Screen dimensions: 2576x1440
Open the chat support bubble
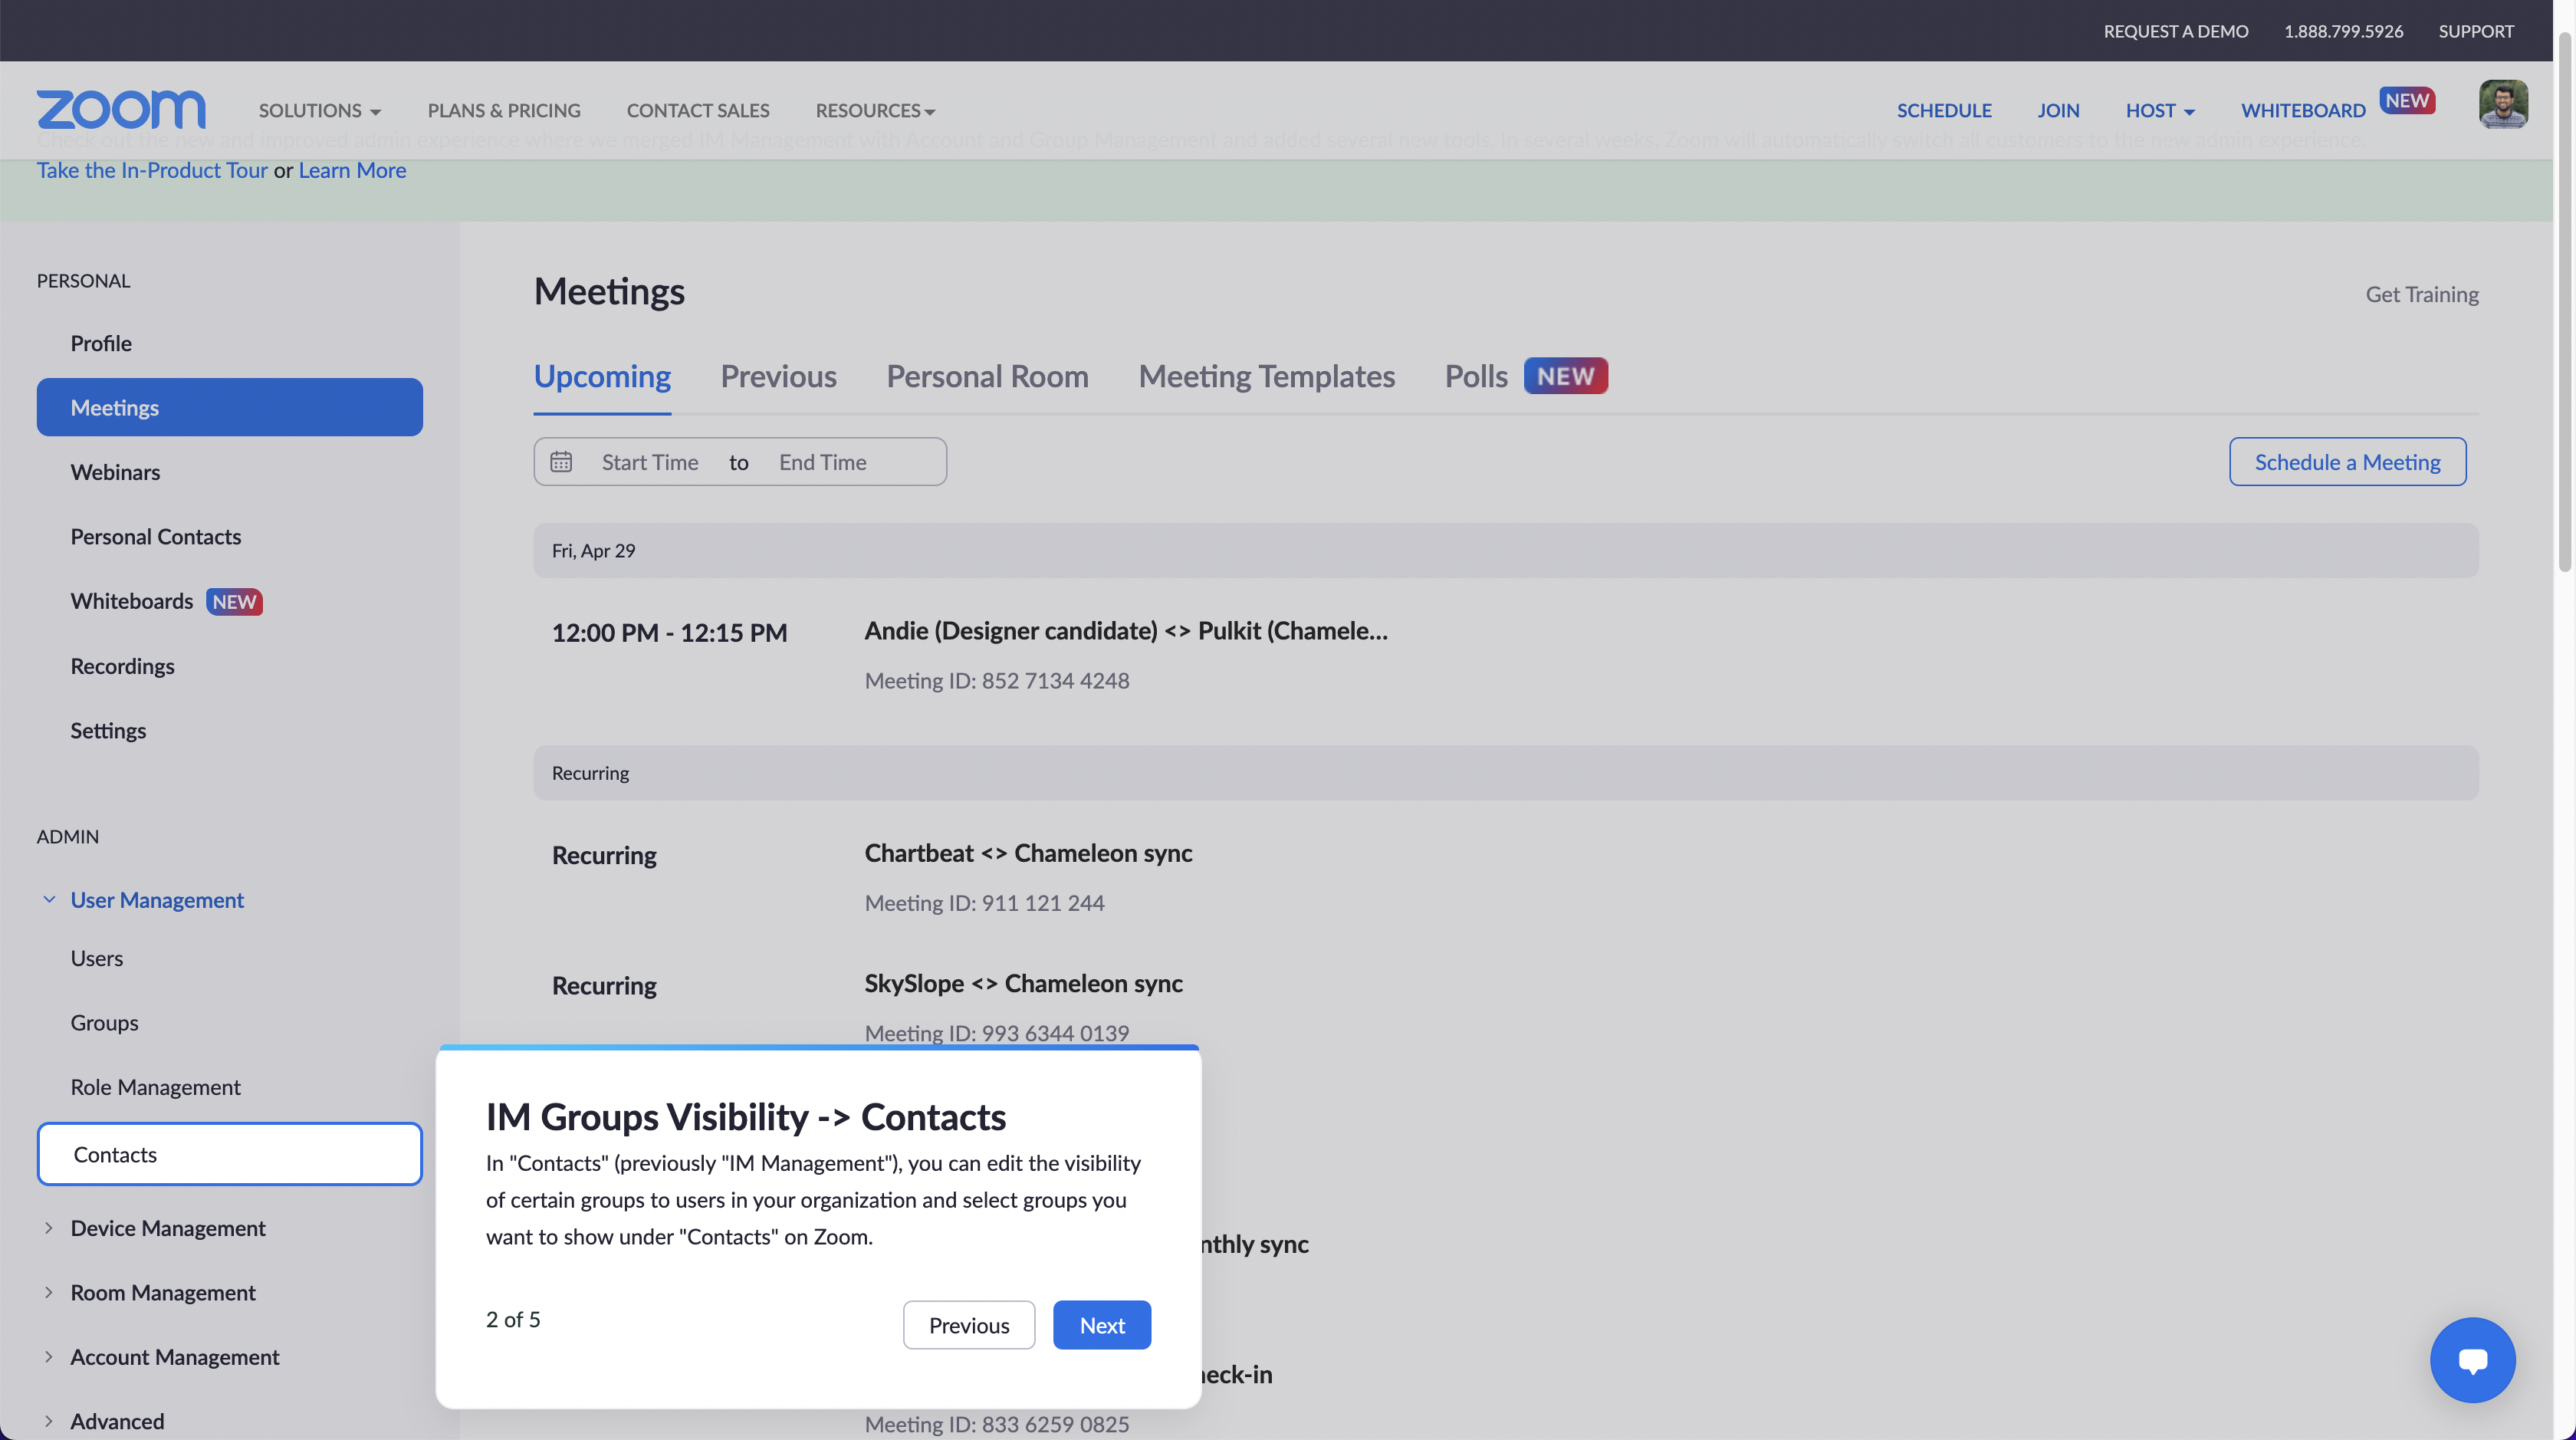(x=2472, y=1359)
